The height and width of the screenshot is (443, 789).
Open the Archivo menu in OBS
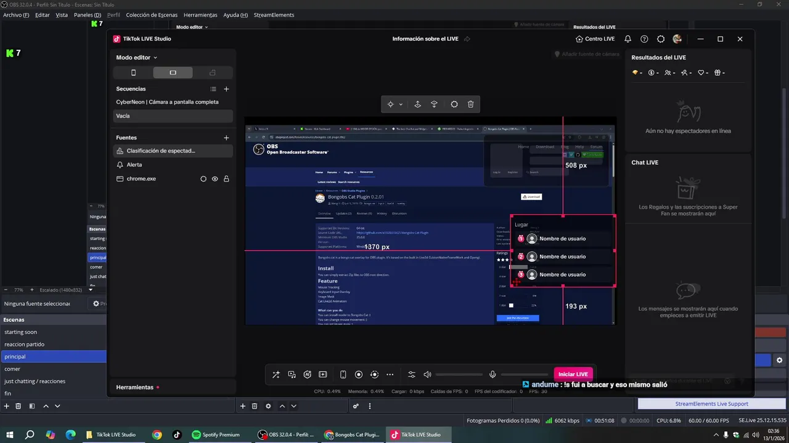16,15
